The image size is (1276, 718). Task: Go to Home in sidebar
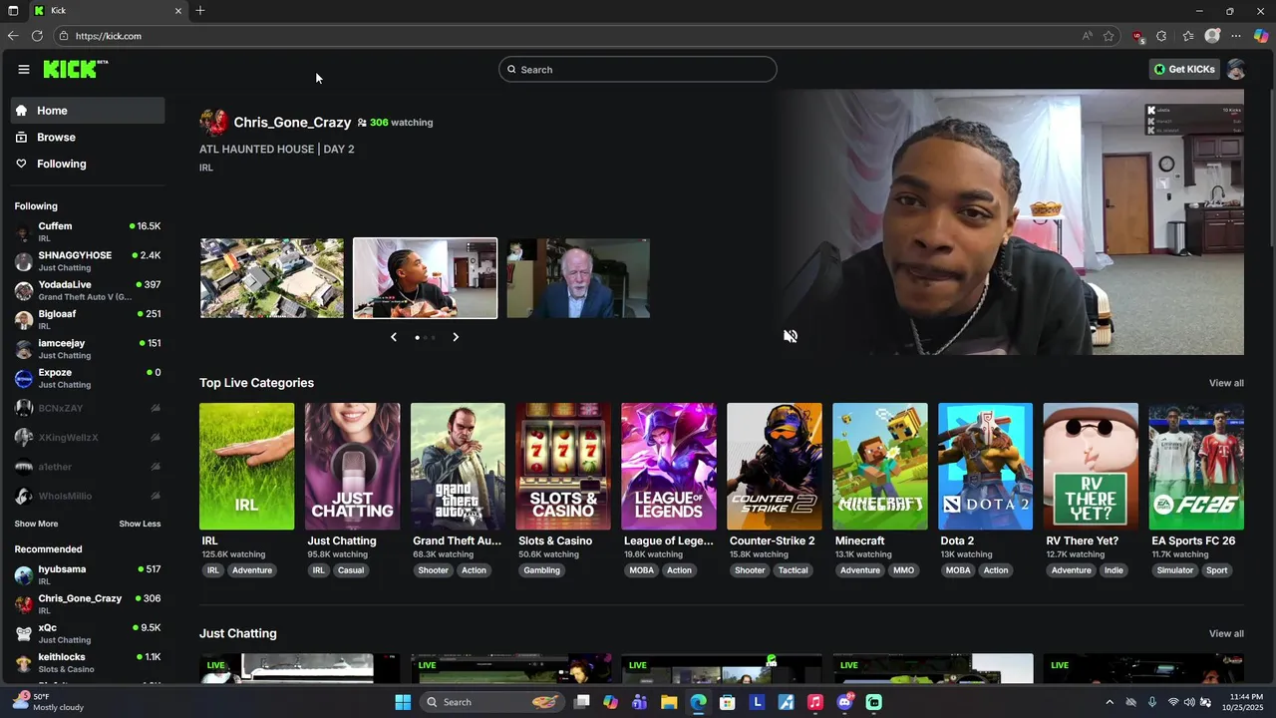coord(88,111)
